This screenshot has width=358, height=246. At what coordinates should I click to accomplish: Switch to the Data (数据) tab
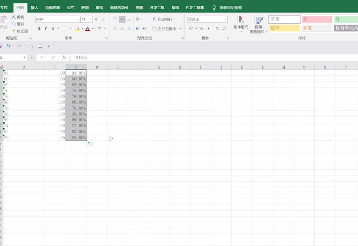click(x=85, y=8)
